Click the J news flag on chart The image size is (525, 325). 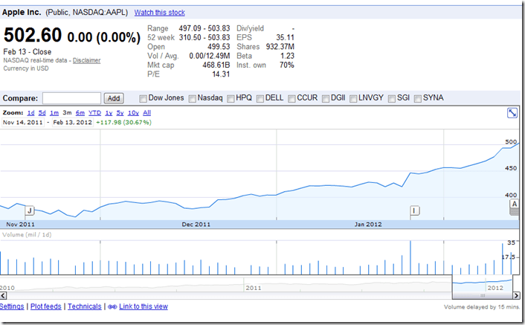coord(30,210)
